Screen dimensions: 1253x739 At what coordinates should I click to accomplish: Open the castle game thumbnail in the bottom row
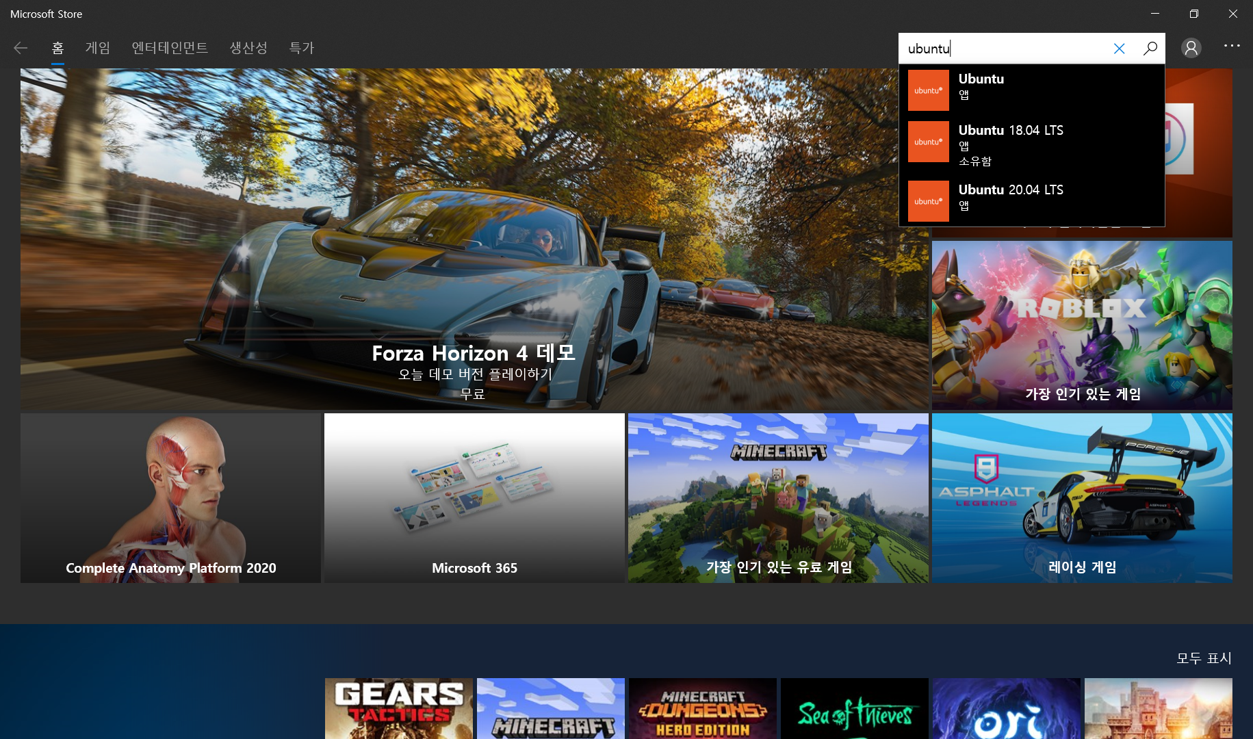point(1159,708)
